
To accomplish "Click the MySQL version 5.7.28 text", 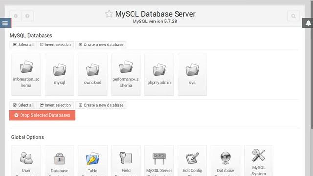I will [155, 22].
